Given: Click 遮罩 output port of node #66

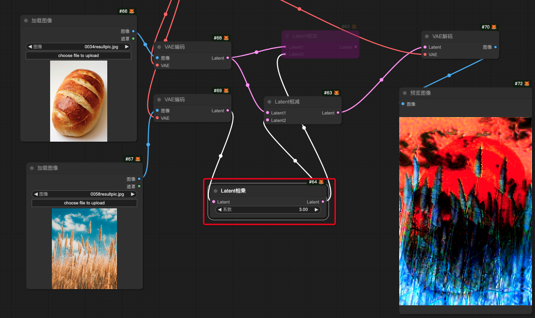Looking at the screenshot, I should tap(133, 39).
